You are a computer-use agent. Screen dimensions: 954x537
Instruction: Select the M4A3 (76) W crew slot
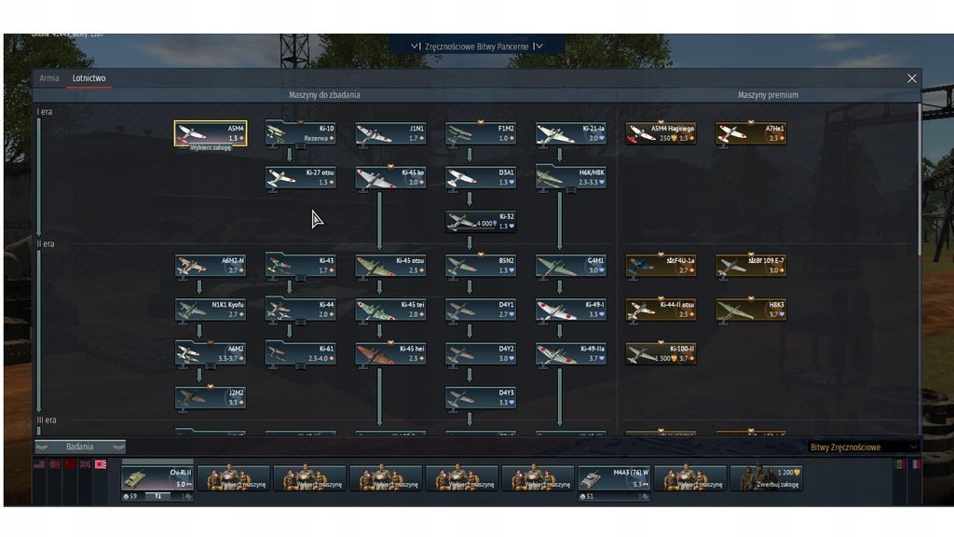pyautogui.click(x=614, y=478)
